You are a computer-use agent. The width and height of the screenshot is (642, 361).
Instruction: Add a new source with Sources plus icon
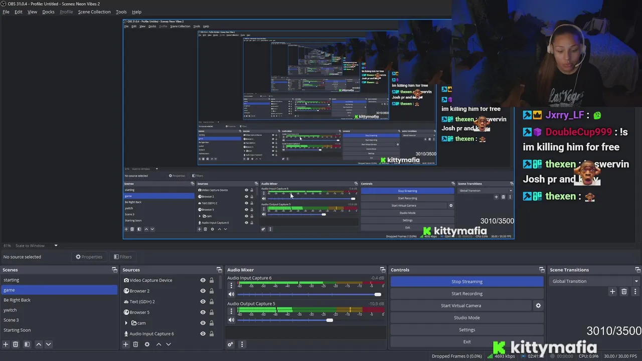pyautogui.click(x=126, y=344)
